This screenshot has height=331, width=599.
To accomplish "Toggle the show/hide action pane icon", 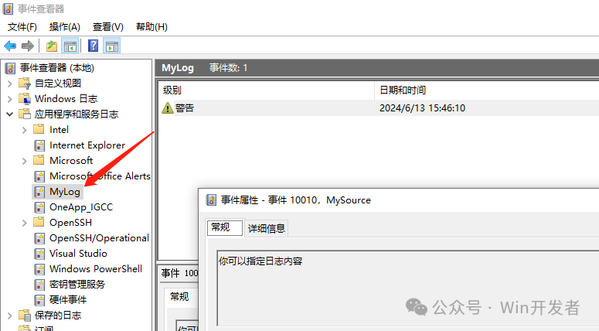I will point(111,46).
